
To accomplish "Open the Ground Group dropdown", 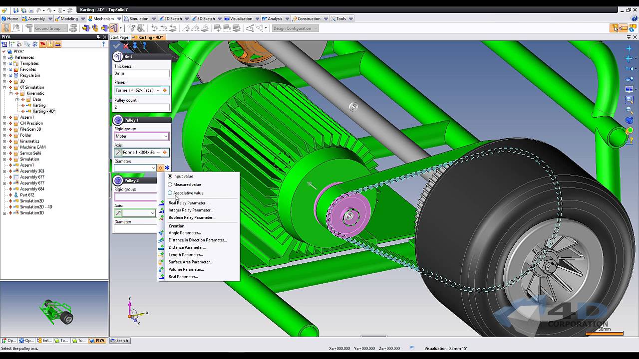I will (65, 28).
